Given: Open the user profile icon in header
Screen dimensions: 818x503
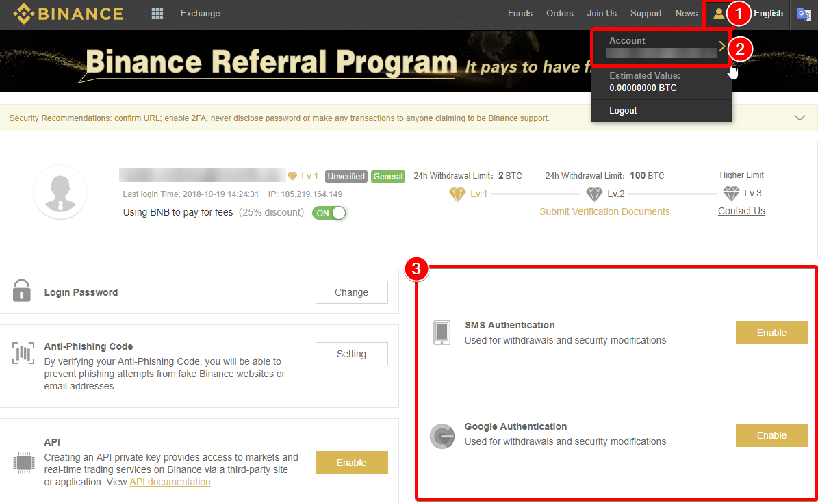Looking at the screenshot, I should point(718,14).
